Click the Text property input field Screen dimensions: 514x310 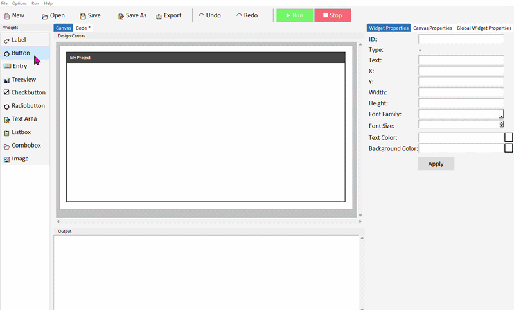[x=461, y=60]
